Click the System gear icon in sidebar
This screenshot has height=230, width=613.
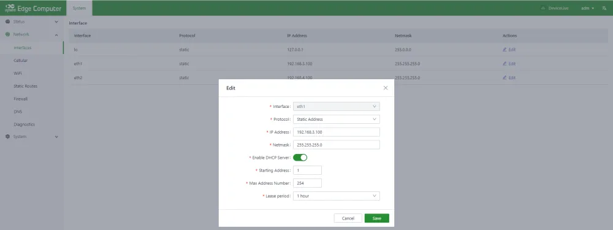(x=8, y=137)
